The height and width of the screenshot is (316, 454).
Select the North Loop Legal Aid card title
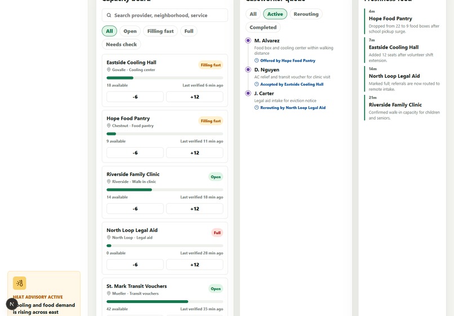(132, 230)
